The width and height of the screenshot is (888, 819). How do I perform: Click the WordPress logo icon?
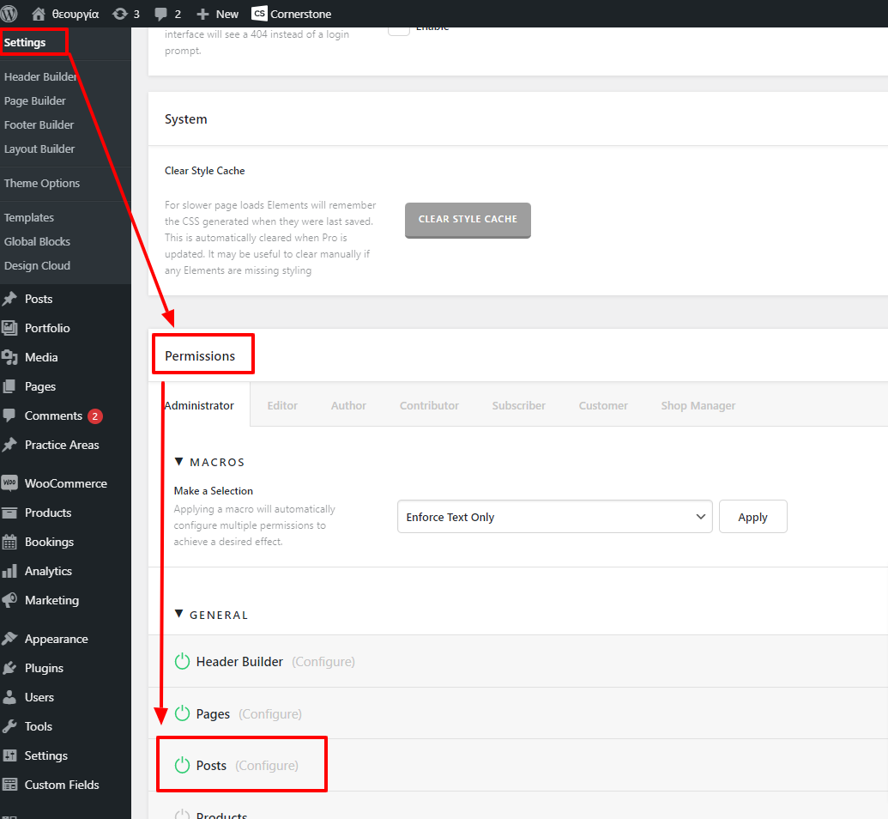pyautogui.click(x=9, y=14)
